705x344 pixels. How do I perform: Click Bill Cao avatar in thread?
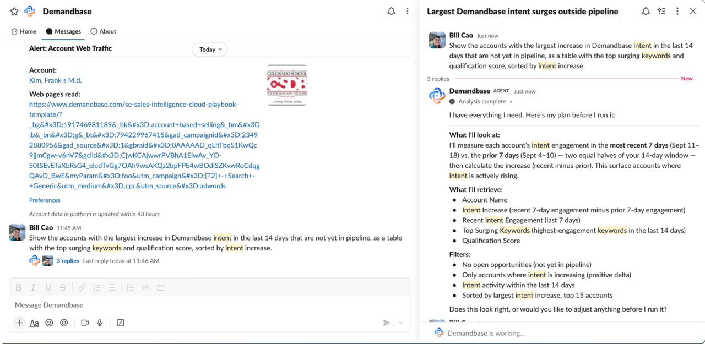437,40
